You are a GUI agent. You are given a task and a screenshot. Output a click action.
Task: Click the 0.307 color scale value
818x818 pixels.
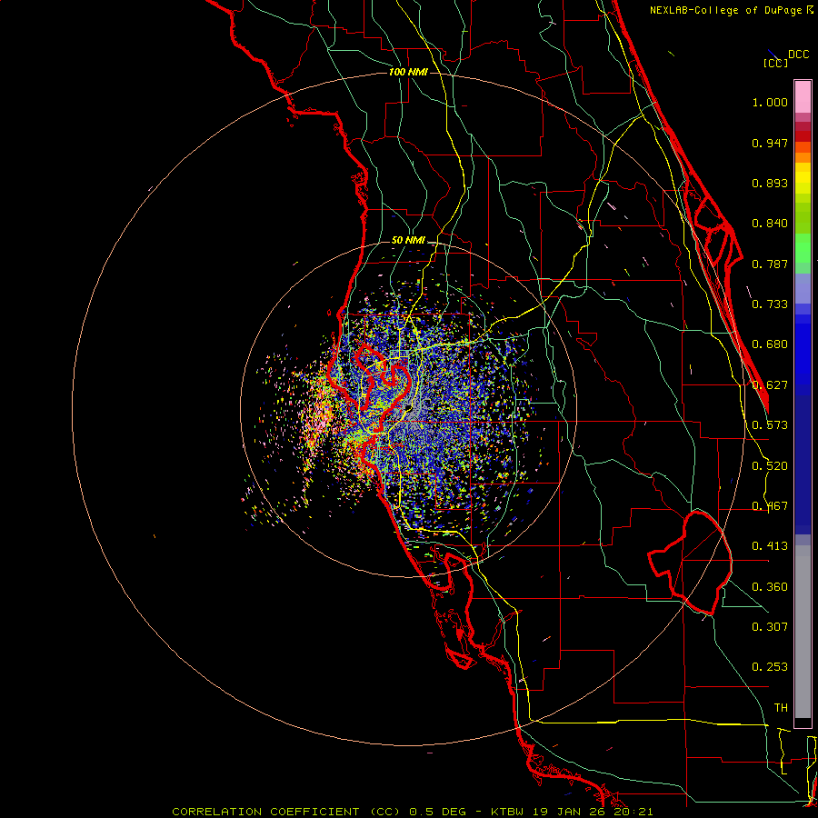click(x=770, y=627)
